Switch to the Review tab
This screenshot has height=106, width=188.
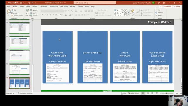click(80, 6)
